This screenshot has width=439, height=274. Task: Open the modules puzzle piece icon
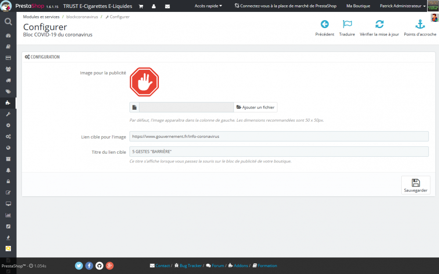8,103
